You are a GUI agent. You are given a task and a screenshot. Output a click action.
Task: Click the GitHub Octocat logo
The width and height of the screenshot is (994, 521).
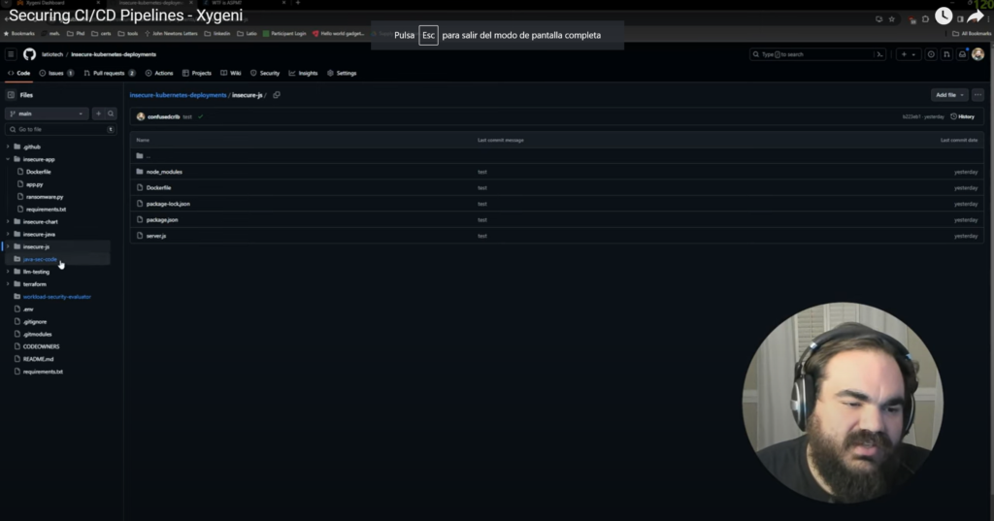click(30, 54)
